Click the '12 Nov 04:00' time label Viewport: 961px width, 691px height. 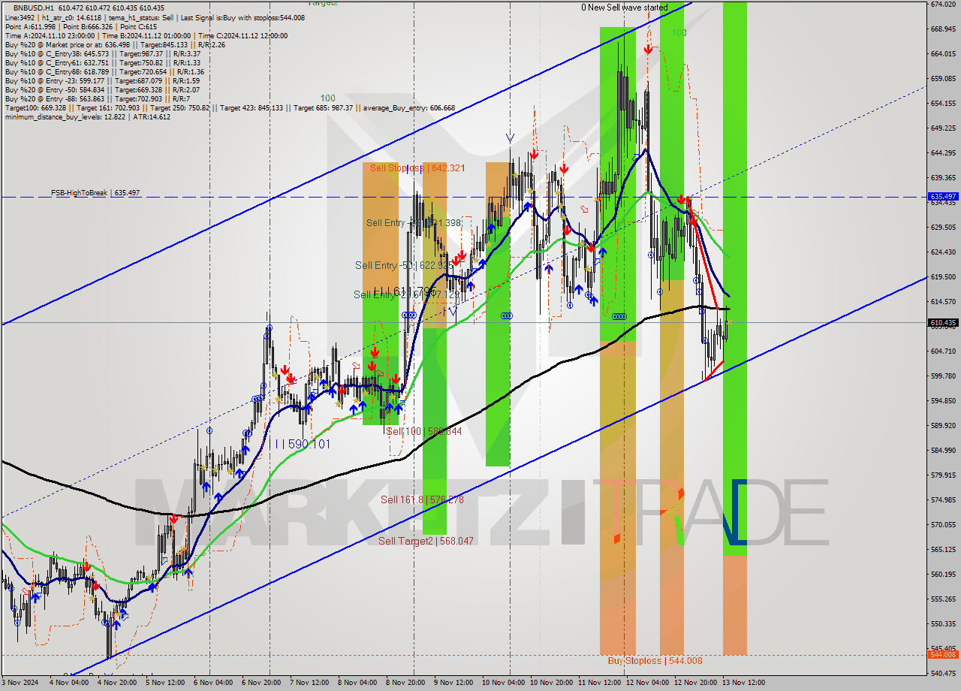tap(647, 683)
